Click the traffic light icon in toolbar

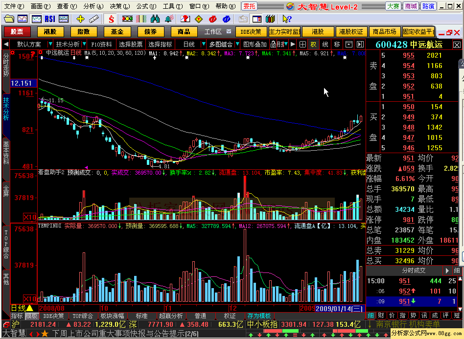(127, 19)
